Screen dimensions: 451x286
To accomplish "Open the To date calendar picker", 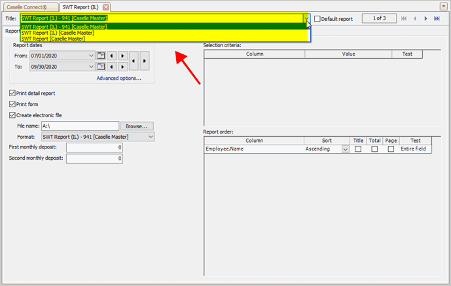I will [x=101, y=67].
